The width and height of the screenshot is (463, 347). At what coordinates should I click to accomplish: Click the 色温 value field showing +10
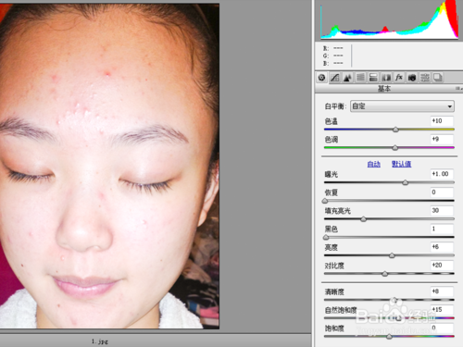click(x=442, y=121)
